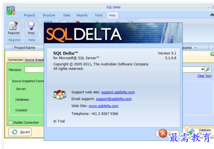
Task: Click the '5.1.0.9' build number text
Action: 170,58
